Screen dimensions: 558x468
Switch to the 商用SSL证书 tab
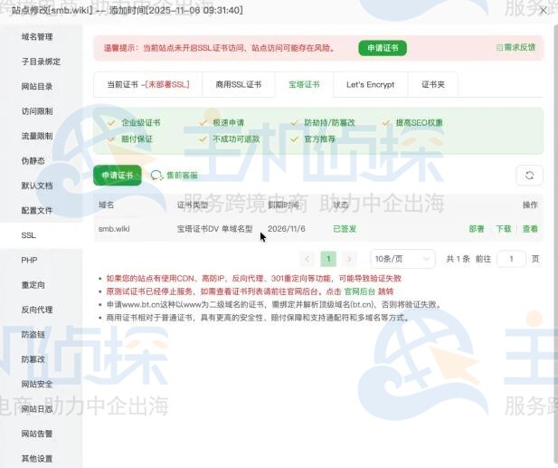point(239,85)
